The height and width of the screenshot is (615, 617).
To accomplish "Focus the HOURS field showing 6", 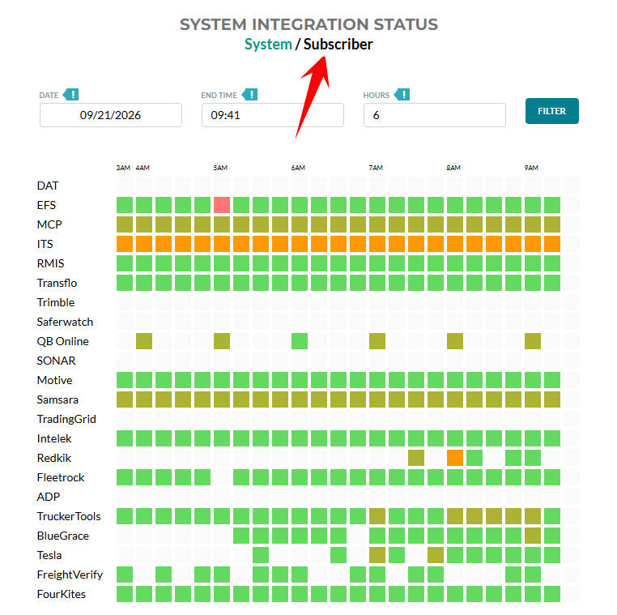I will (x=435, y=115).
